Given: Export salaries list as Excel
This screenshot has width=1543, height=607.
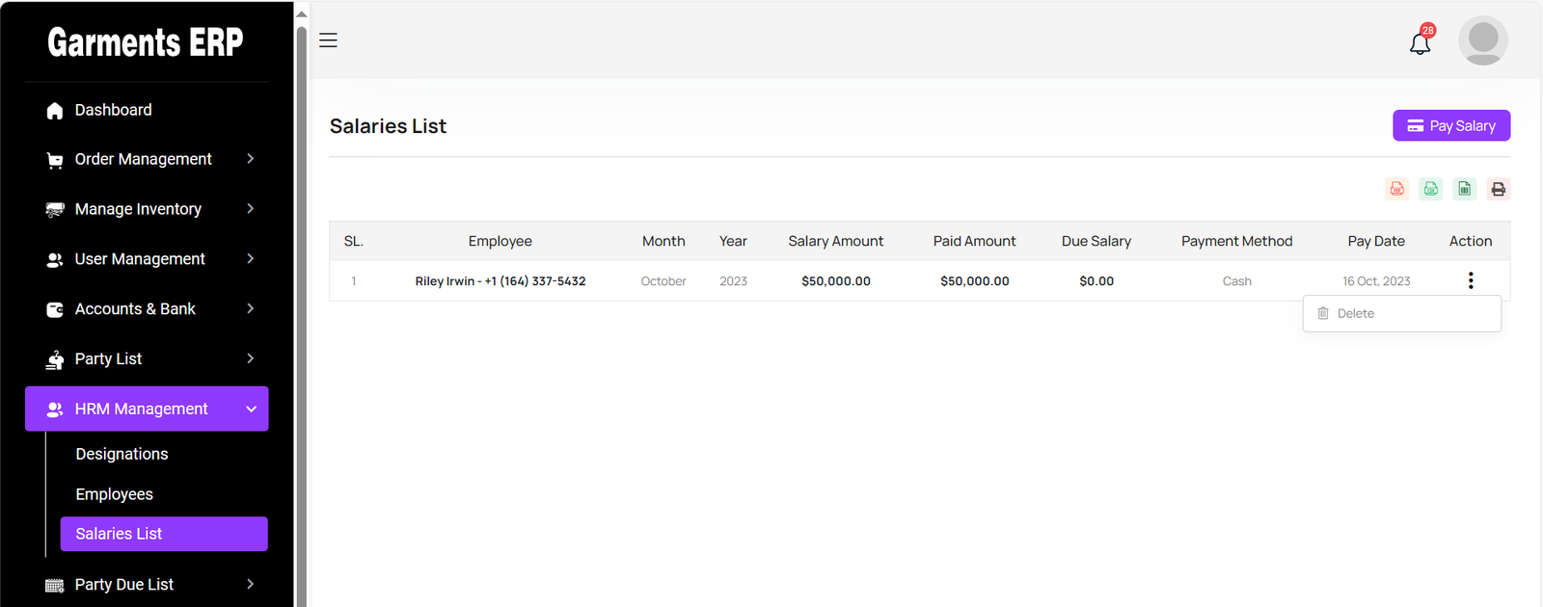Looking at the screenshot, I should pyautogui.click(x=1464, y=189).
